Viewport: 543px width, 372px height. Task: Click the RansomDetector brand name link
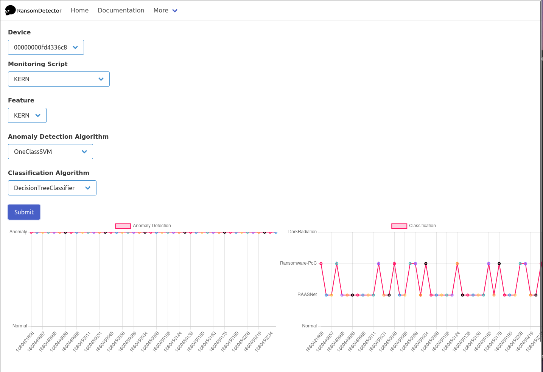39,10
